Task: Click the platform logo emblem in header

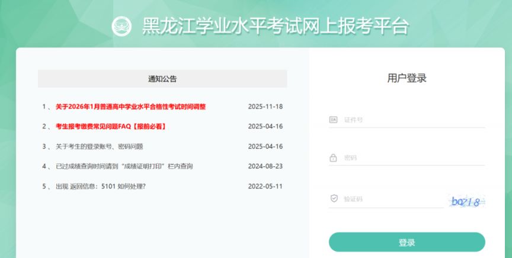Action: (x=121, y=26)
